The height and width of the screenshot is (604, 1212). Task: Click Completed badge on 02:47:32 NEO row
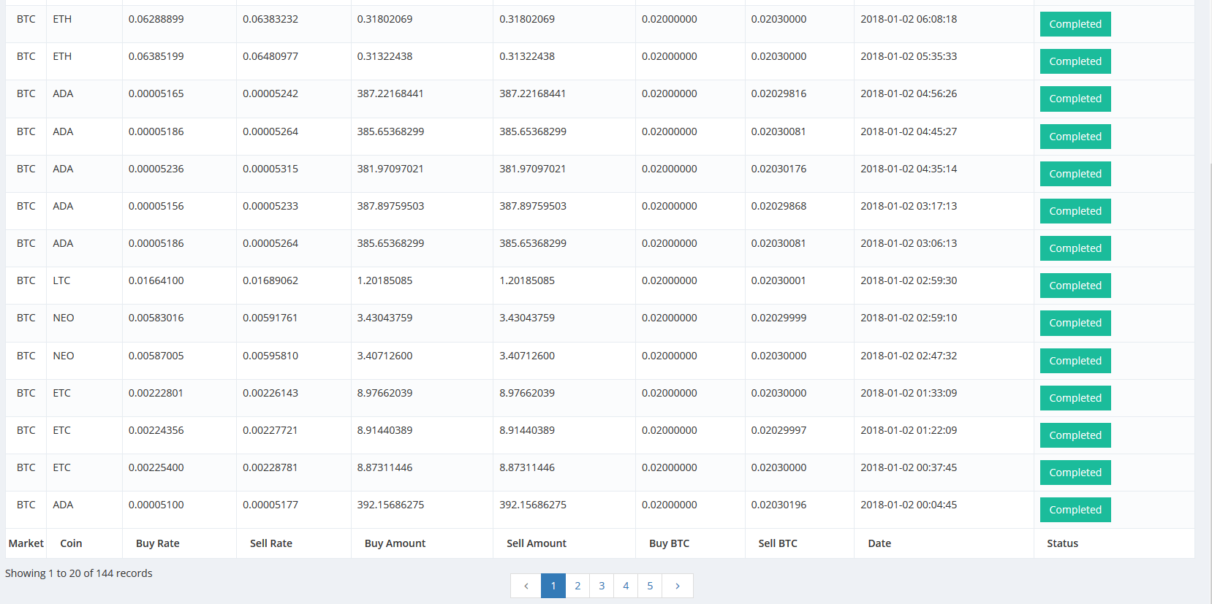[1075, 361]
